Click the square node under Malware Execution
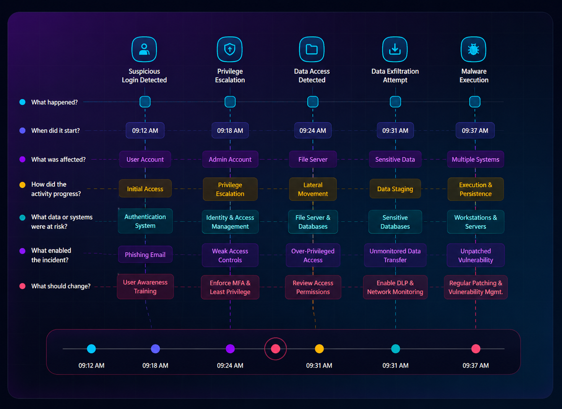The width and height of the screenshot is (562, 409). 475,102
